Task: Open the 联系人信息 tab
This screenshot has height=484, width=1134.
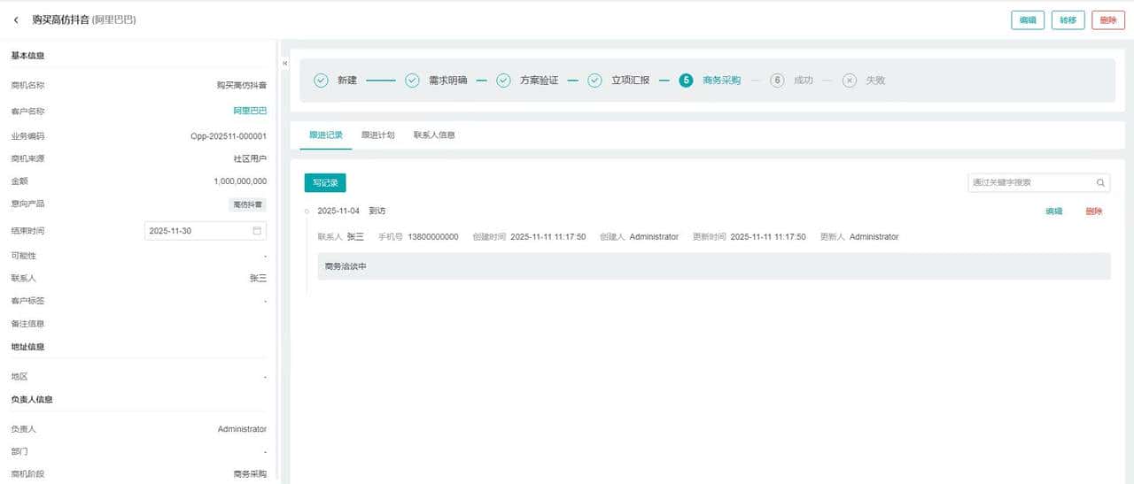Action: [x=434, y=135]
